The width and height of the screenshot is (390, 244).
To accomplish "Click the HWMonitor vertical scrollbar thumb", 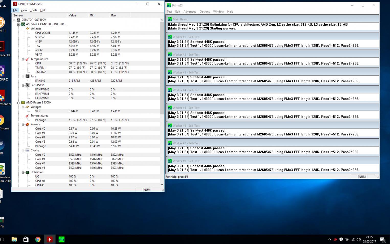I will pyautogui.click(x=162, y=68).
